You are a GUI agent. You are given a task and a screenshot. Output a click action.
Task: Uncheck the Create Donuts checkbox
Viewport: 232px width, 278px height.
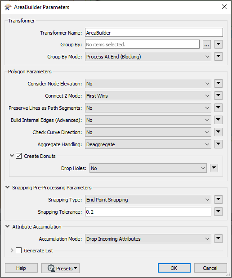(18, 156)
